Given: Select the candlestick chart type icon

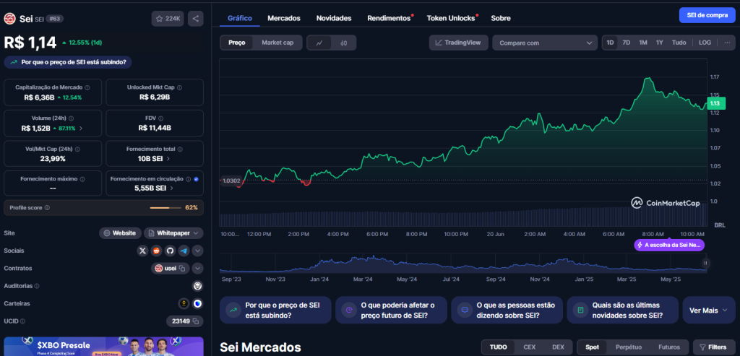Looking at the screenshot, I should pos(343,43).
